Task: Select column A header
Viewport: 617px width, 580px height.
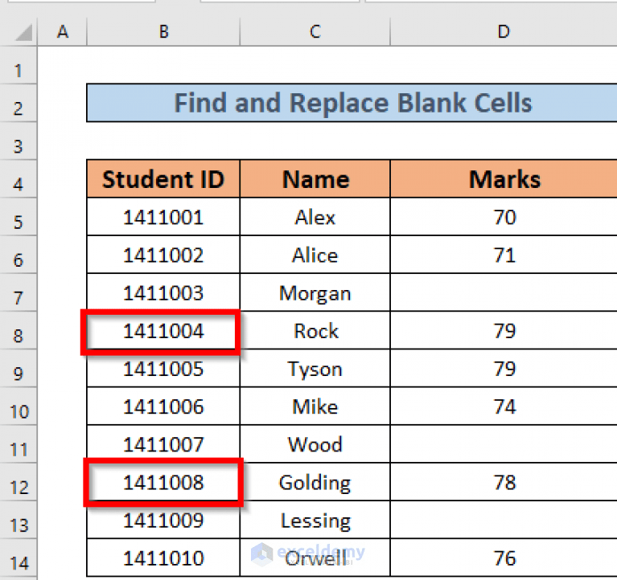Action: 63,31
